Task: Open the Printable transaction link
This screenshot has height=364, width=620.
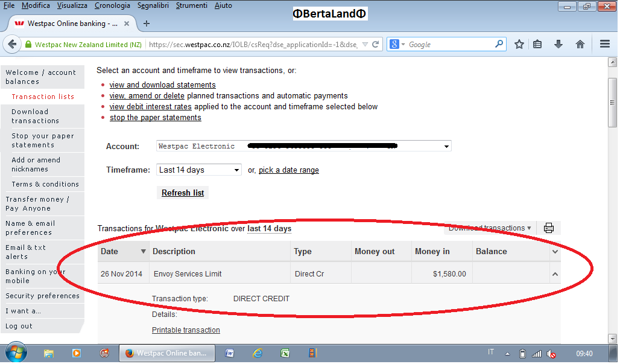Action: [x=186, y=330]
